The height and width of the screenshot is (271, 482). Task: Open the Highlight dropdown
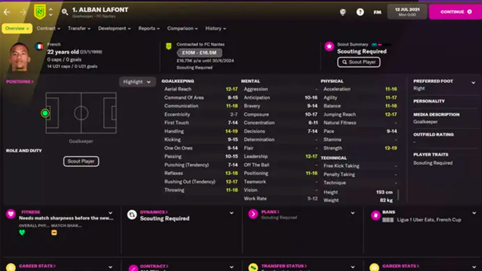tap(137, 81)
